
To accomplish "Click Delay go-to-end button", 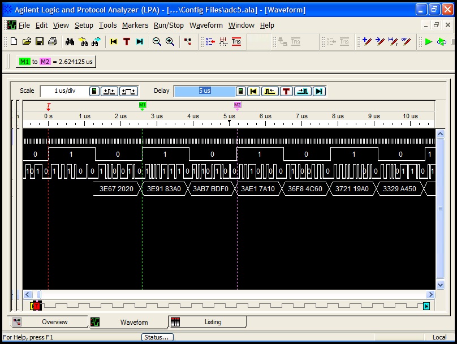I will click(x=319, y=91).
